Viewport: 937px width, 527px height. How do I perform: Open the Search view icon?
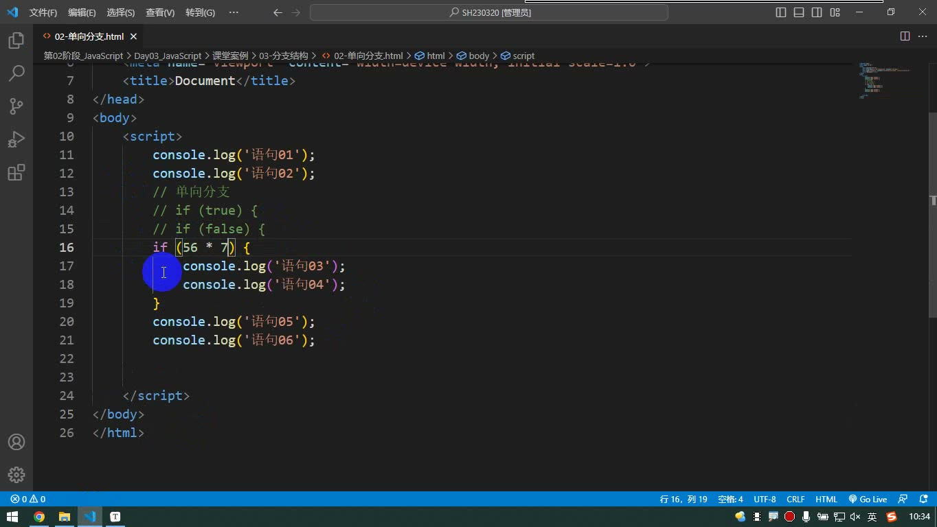tap(16, 73)
